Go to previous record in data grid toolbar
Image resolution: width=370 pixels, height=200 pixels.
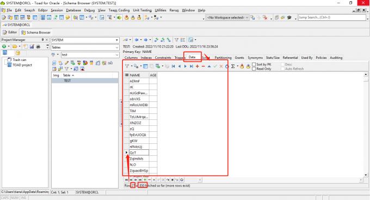(x=180, y=66)
